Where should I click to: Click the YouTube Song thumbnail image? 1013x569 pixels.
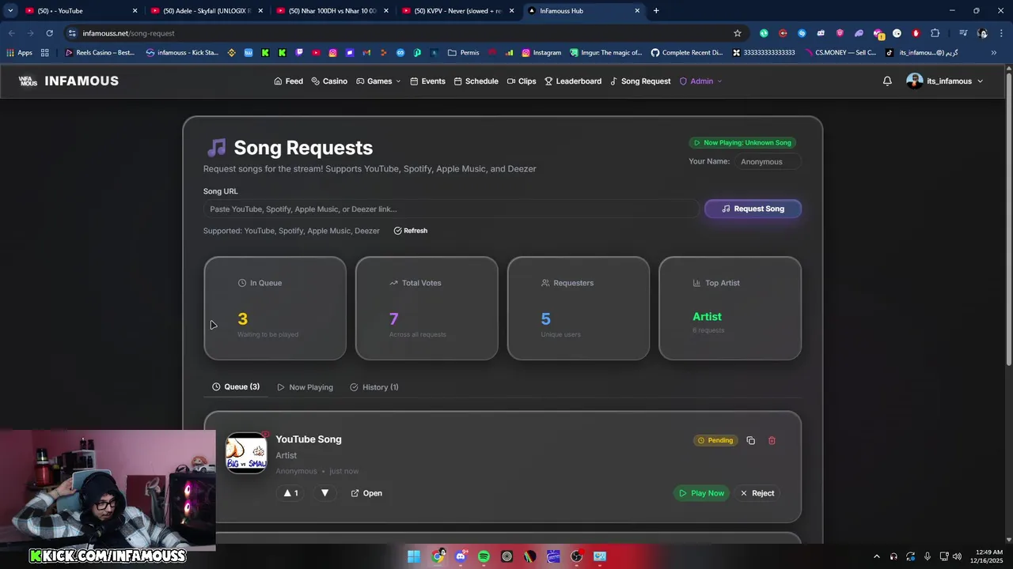tap(246, 453)
